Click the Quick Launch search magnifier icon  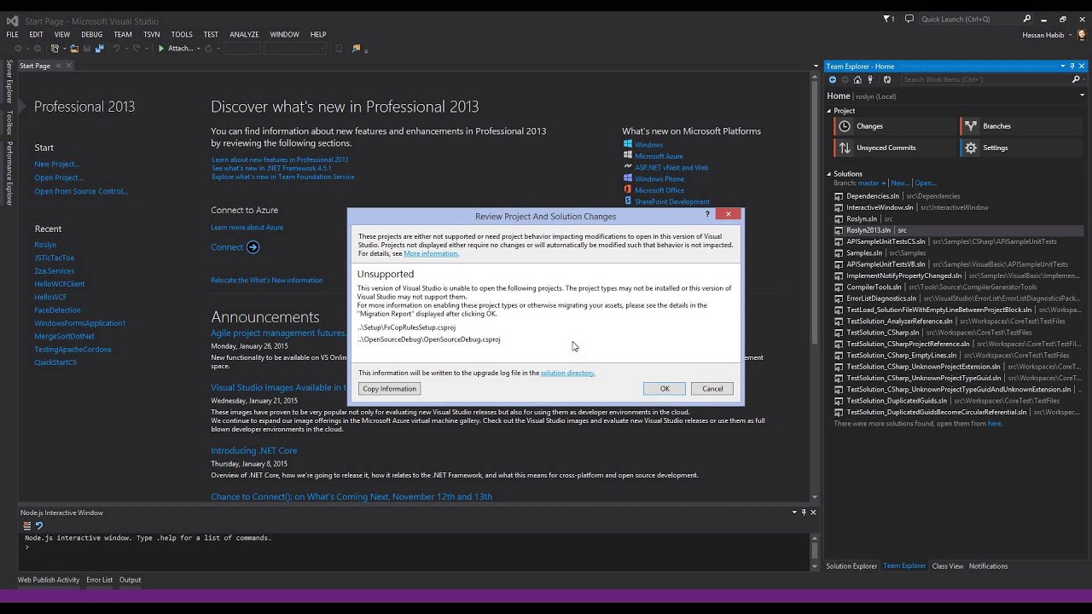click(x=1027, y=19)
